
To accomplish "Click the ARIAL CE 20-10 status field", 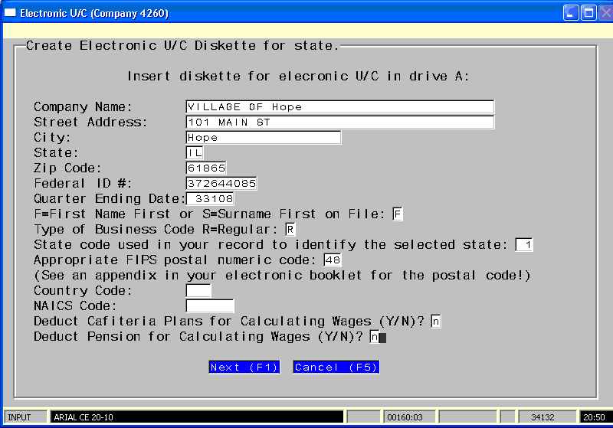I will click(196, 417).
